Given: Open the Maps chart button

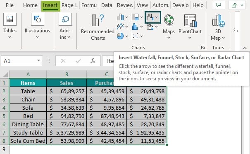Looking at the screenshot, I should point(169,27).
